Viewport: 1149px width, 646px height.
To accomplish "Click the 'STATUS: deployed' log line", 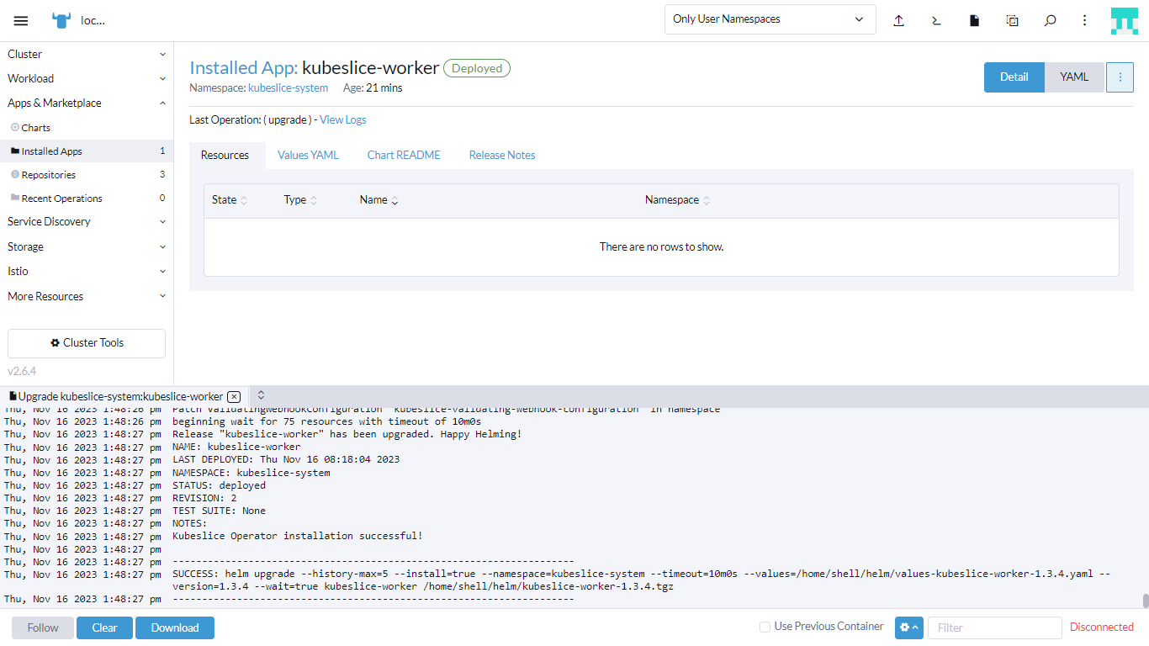I will point(219,485).
